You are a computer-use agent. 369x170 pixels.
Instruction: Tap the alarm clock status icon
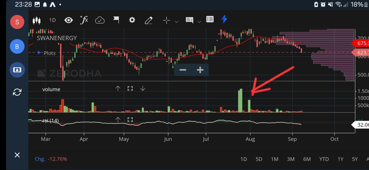tap(323, 5)
